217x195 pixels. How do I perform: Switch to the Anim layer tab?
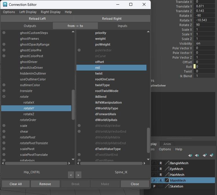point(167,144)
